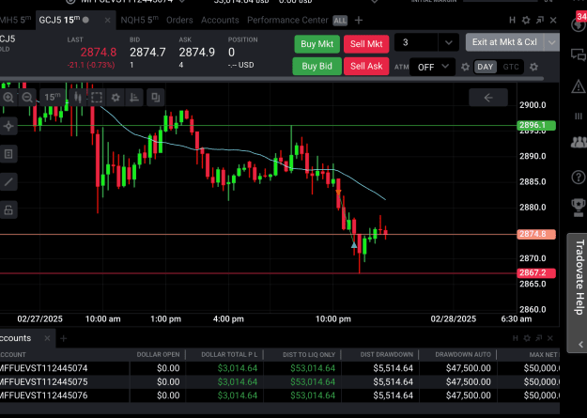Screen dimensions: 587x418
Task: Click the 2896.1 green price level marker
Action: 536,125
